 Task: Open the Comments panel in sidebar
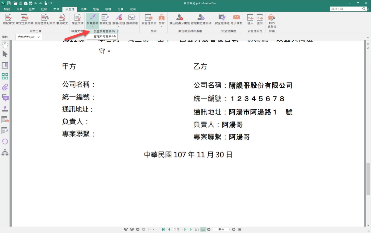coord(5,98)
